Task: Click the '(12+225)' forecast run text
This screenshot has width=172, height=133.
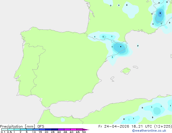Action: [x=163, y=126]
